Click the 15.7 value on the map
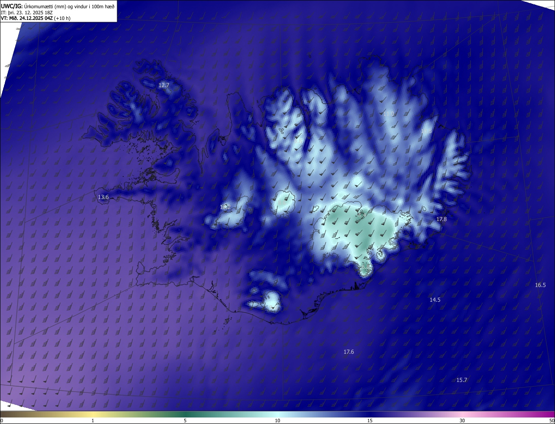This screenshot has height=424, width=555. click(x=462, y=380)
